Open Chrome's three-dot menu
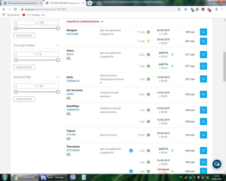Screen dimensions: 226x181 click(222, 9)
